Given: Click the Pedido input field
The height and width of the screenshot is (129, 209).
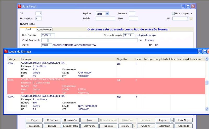Looking at the screenshot, I should pos(105,19).
